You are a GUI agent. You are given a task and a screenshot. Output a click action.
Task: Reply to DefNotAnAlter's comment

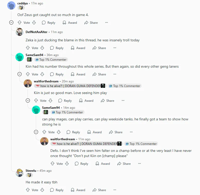57,48
